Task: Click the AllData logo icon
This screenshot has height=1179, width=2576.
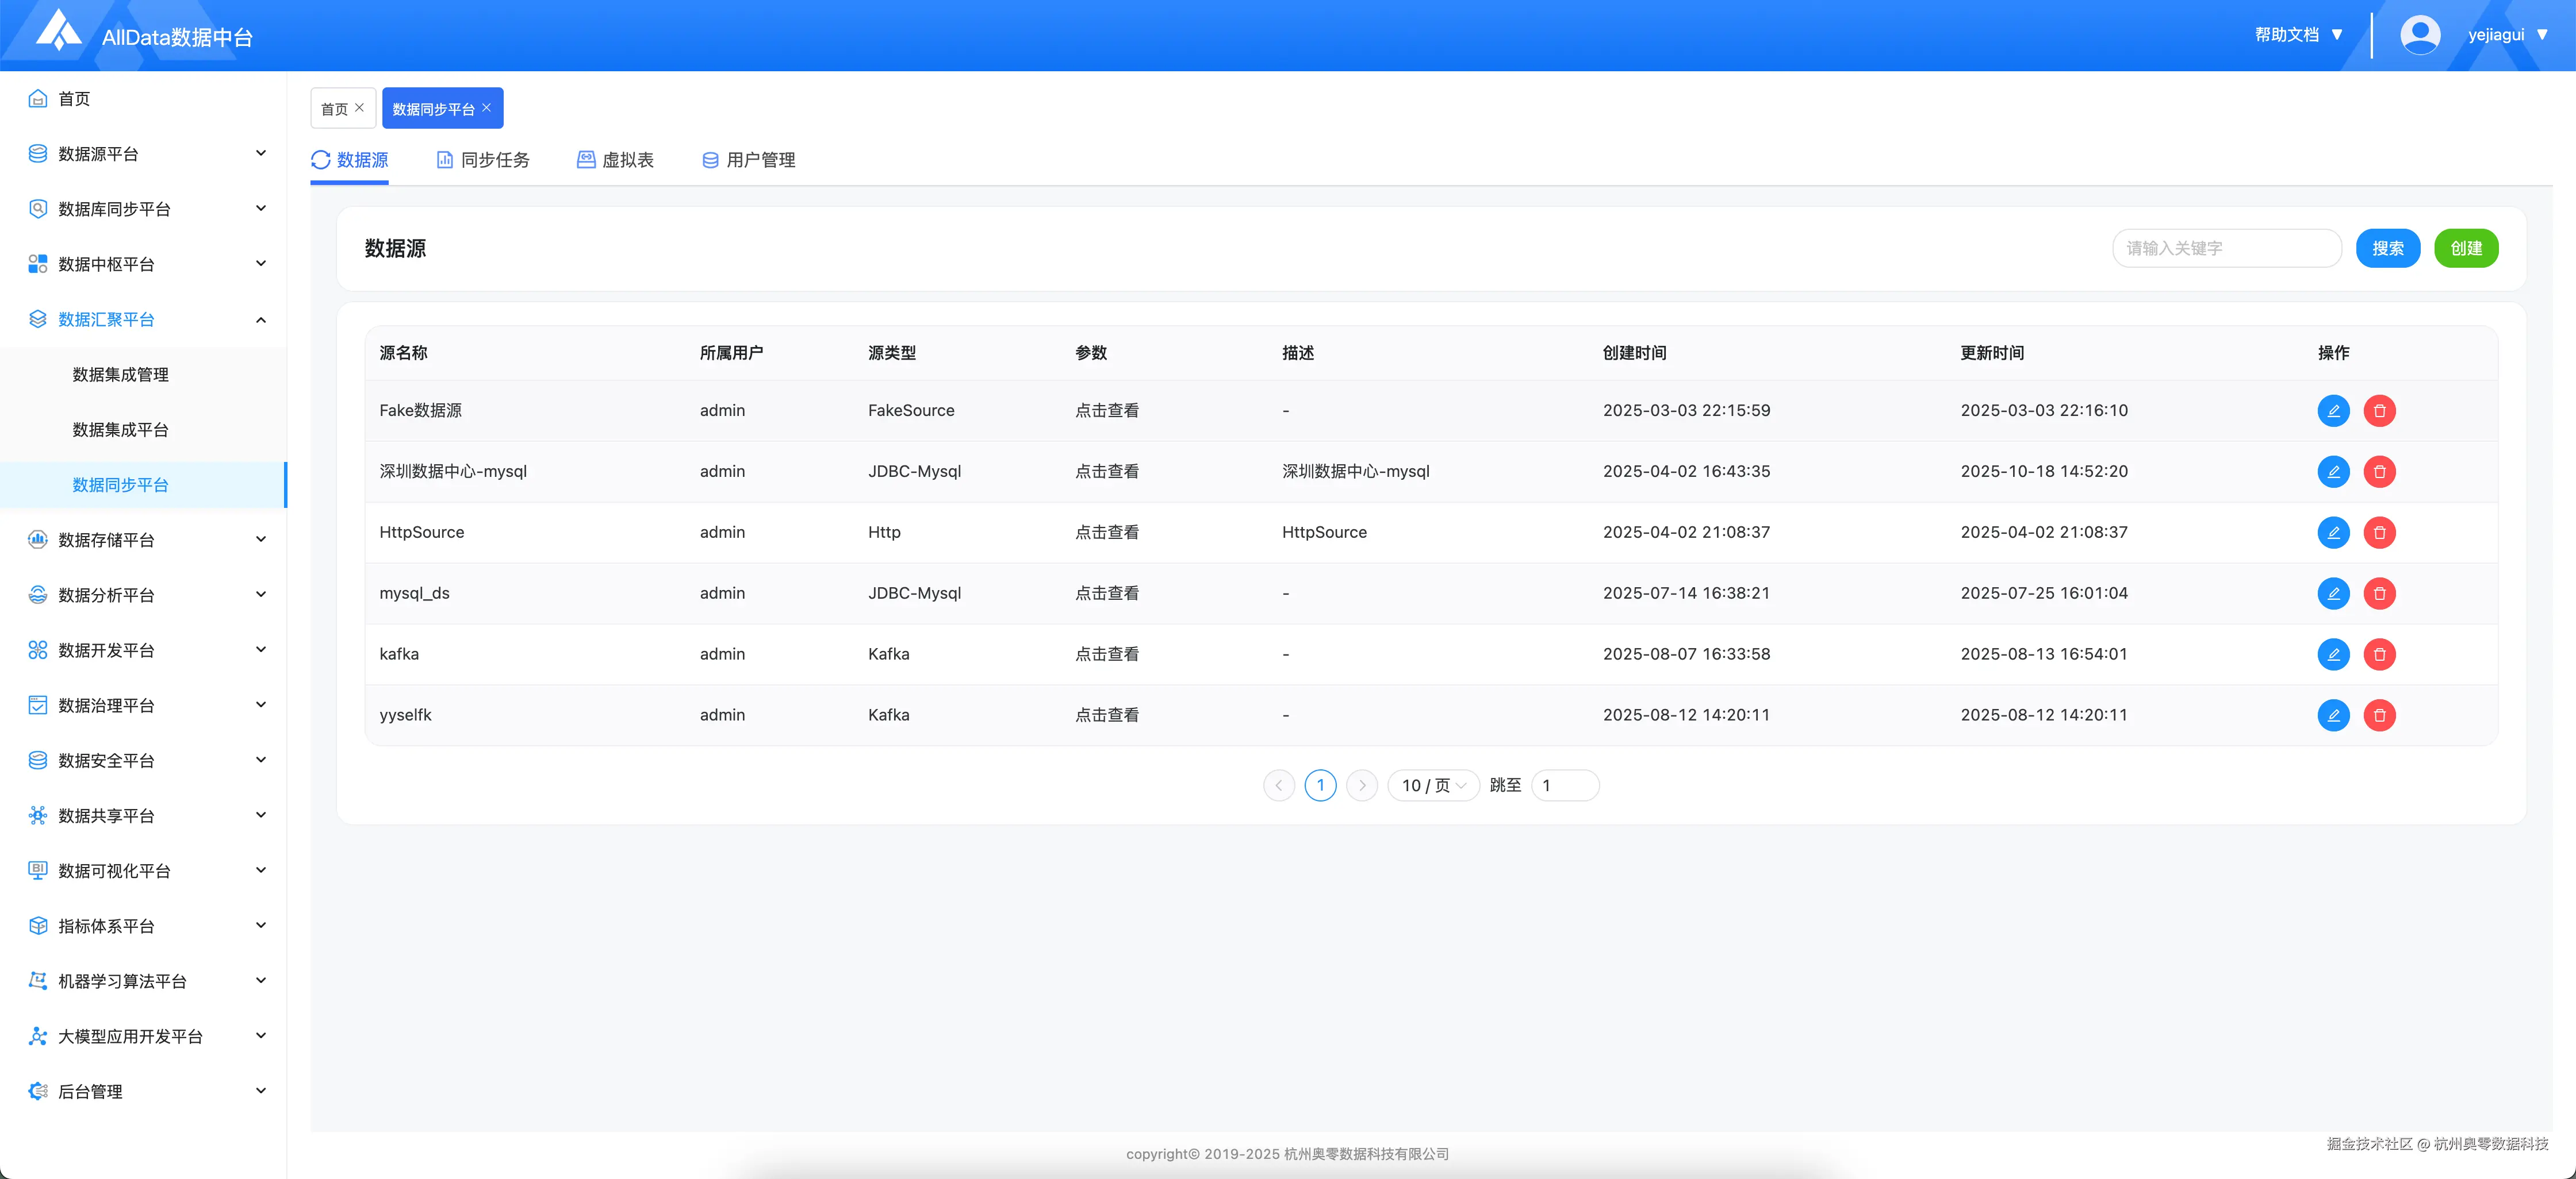Action: tap(57, 33)
